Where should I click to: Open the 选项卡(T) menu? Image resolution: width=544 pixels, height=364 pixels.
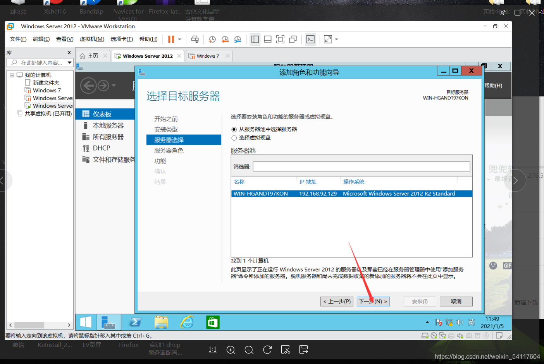[122, 39]
